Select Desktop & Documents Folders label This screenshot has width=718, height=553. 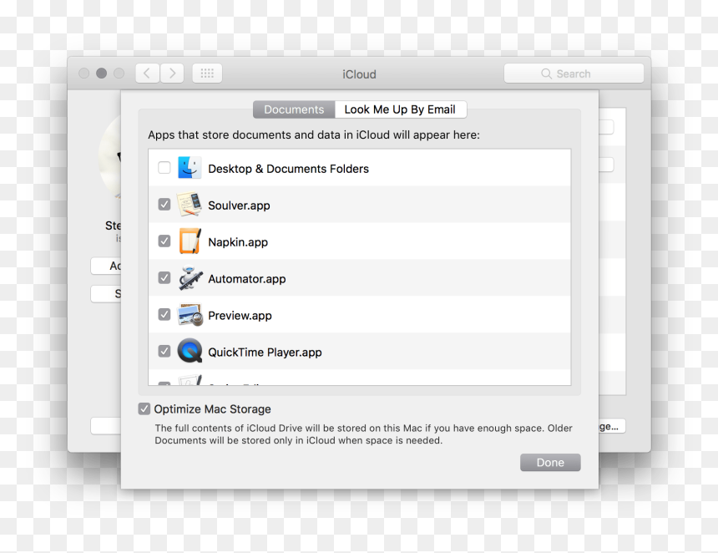[289, 169]
